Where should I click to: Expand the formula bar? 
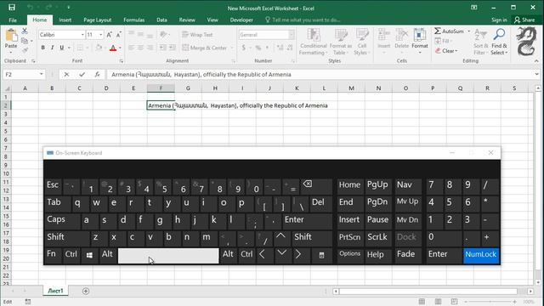pyautogui.click(x=536, y=74)
